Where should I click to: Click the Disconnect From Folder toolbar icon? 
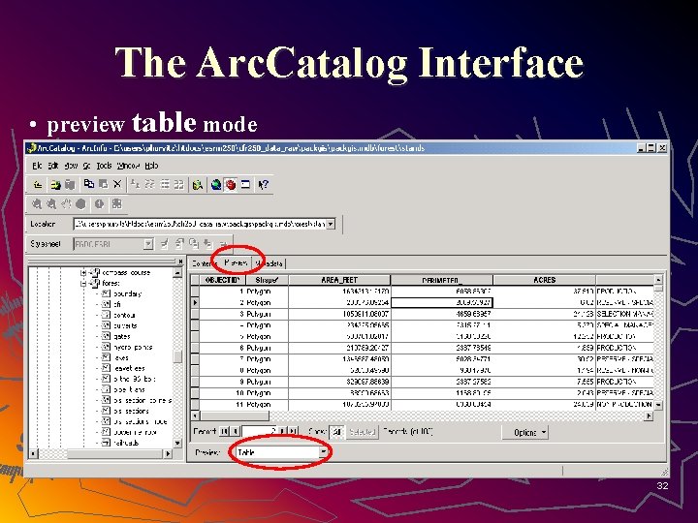[x=70, y=185]
